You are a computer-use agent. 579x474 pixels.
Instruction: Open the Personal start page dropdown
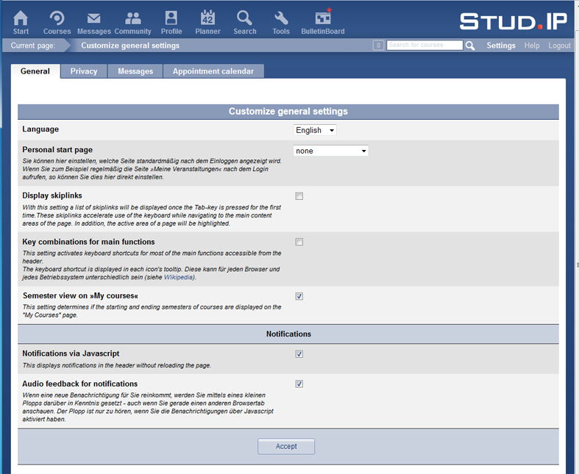(x=331, y=151)
